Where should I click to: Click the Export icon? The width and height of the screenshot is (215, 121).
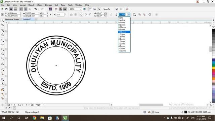60,9
